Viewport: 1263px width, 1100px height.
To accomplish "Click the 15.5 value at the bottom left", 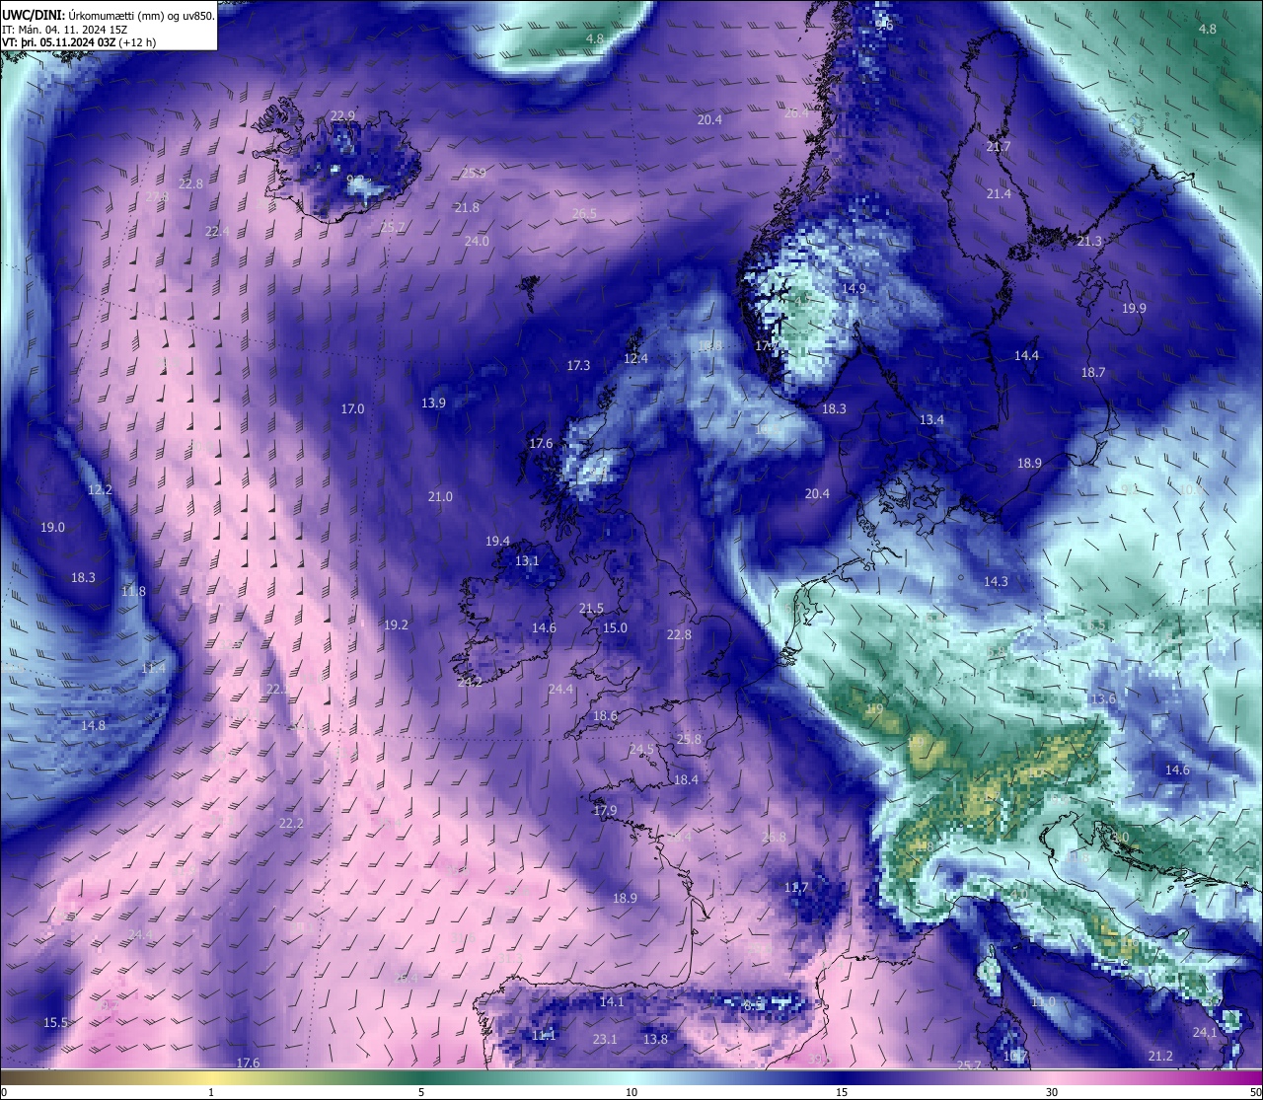I will pyautogui.click(x=55, y=1022).
